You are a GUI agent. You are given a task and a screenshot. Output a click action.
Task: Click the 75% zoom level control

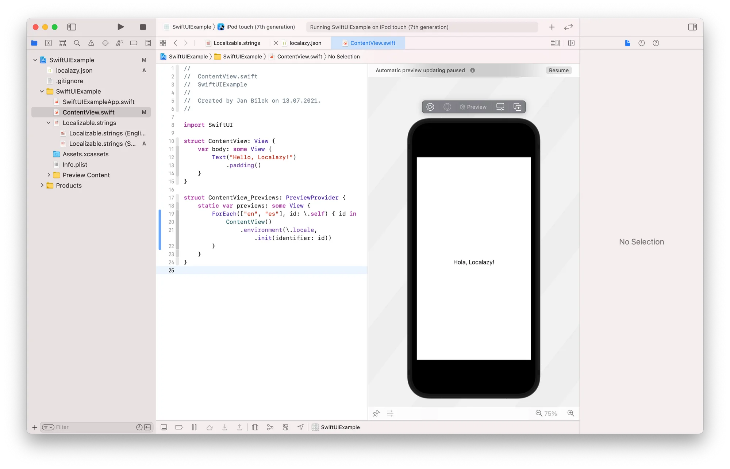click(x=550, y=413)
